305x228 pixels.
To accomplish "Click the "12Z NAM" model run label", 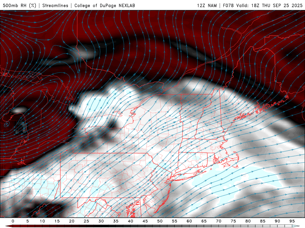I will coord(207,5).
